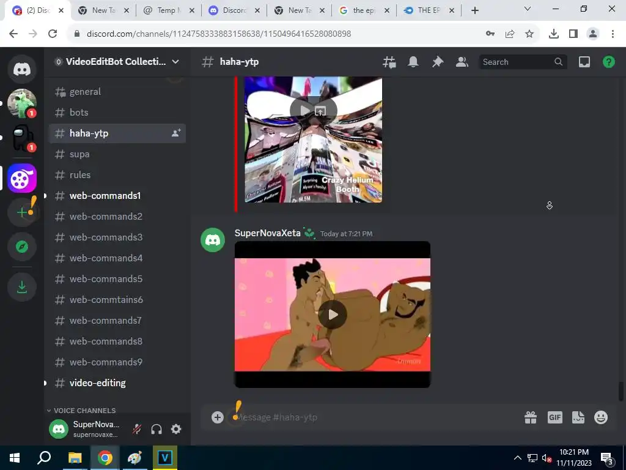Open the sticker picker icon
The image size is (626, 470).
pyautogui.click(x=578, y=417)
